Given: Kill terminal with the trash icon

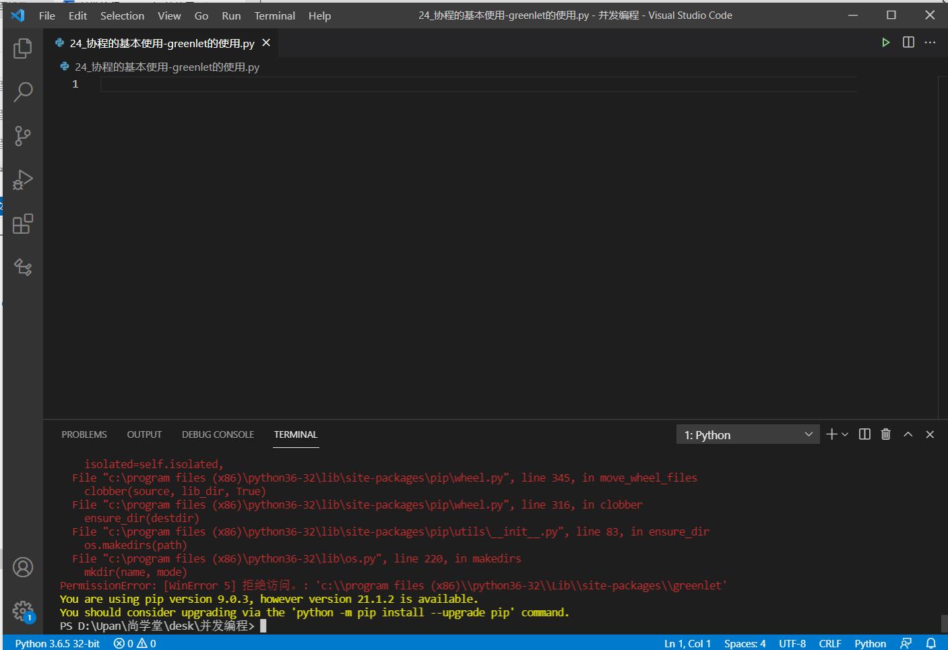Looking at the screenshot, I should click(x=885, y=434).
